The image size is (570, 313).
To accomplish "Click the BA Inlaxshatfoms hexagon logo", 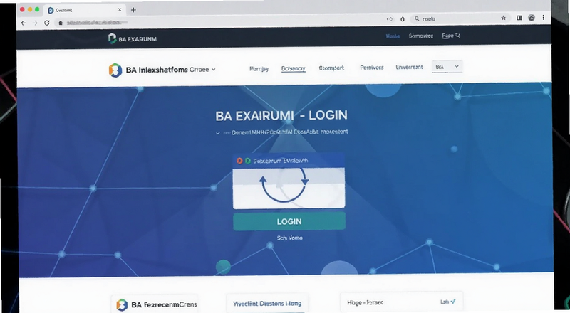I will (115, 70).
